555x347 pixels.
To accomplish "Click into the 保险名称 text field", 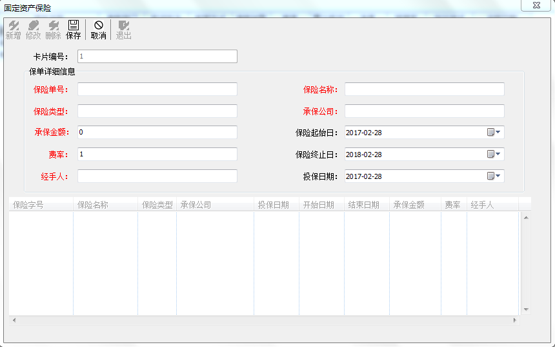I will (x=424, y=89).
